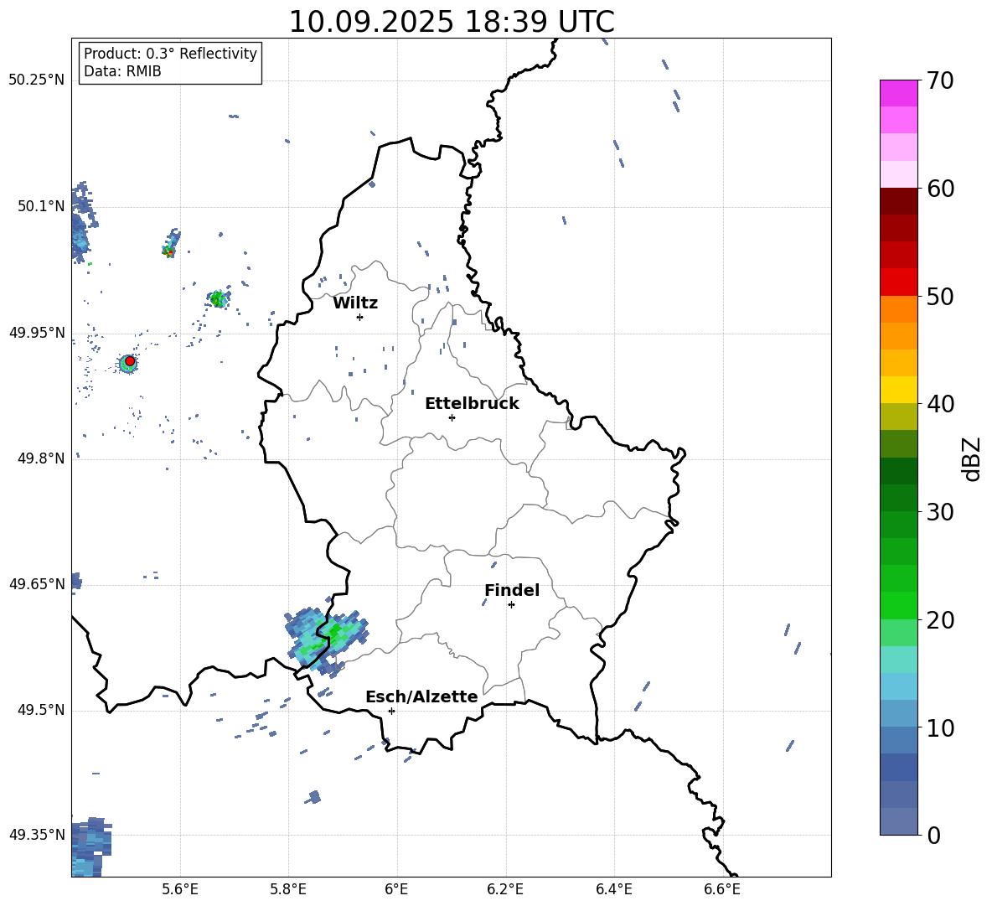Click the '6.4°E' longitude label
Image resolution: width=992 pixels, height=906 pixels.
pyautogui.click(x=613, y=889)
